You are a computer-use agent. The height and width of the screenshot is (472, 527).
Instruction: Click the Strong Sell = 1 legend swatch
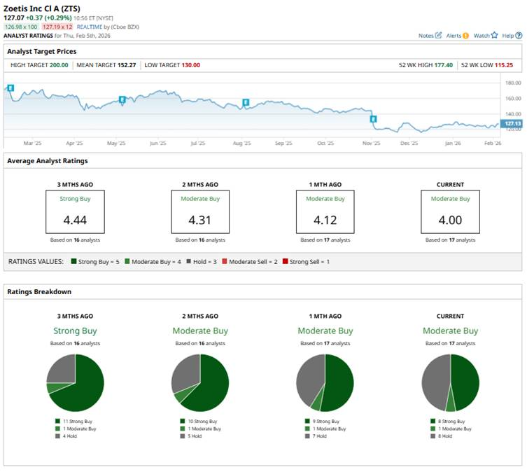coord(285,261)
